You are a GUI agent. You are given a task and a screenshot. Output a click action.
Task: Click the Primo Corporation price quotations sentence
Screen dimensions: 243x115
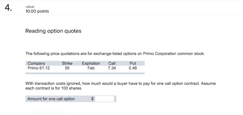[x=115, y=54]
